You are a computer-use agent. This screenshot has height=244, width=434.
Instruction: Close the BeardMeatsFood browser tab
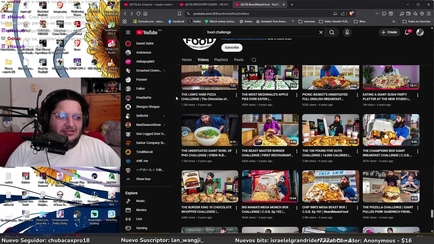click(x=283, y=4)
